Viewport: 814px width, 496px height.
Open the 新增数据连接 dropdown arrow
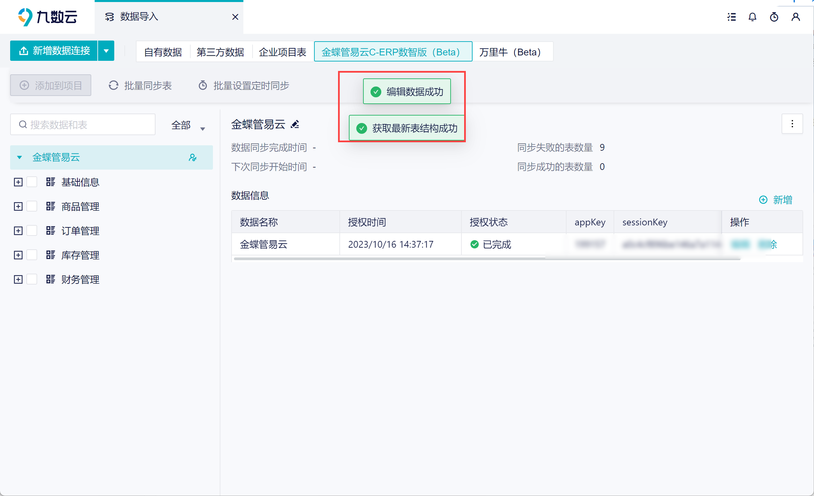click(x=106, y=51)
